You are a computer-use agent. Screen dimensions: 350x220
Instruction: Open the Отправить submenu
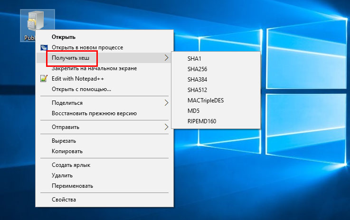click(66, 127)
